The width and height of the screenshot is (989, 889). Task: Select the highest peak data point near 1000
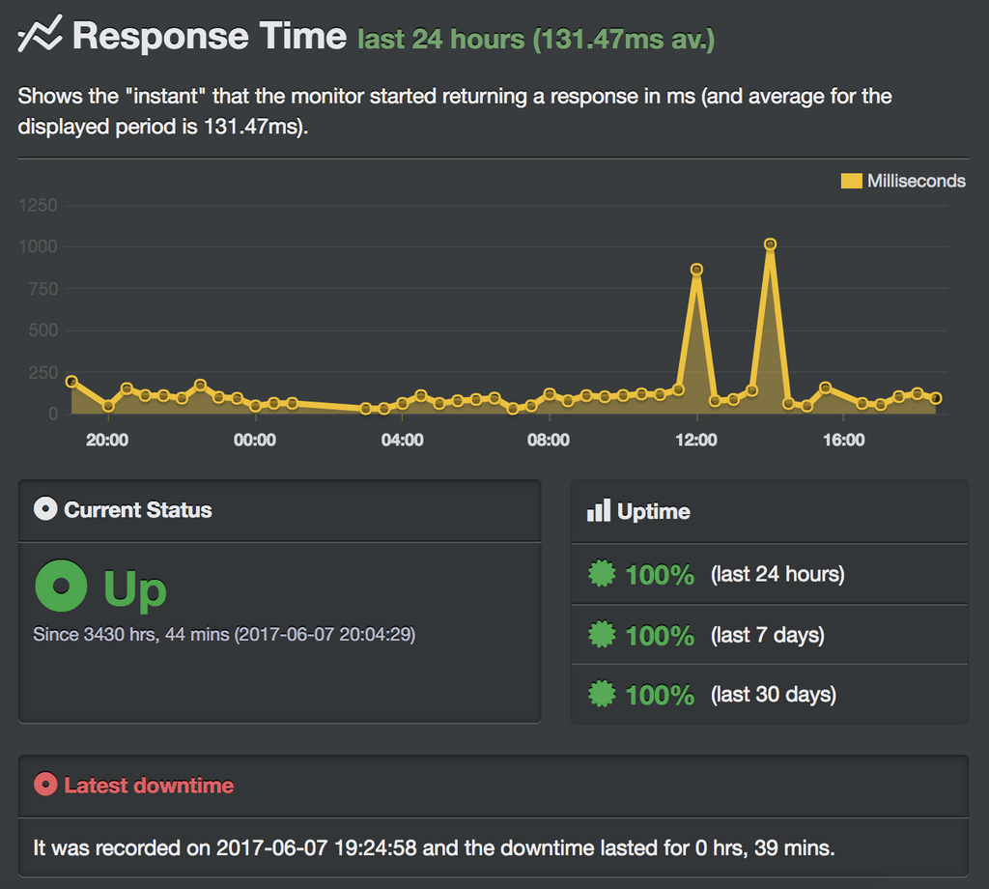pos(770,244)
